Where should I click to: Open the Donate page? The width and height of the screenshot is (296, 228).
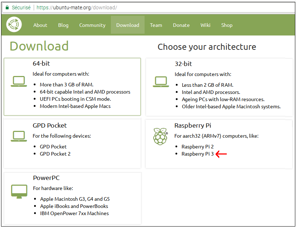click(181, 25)
